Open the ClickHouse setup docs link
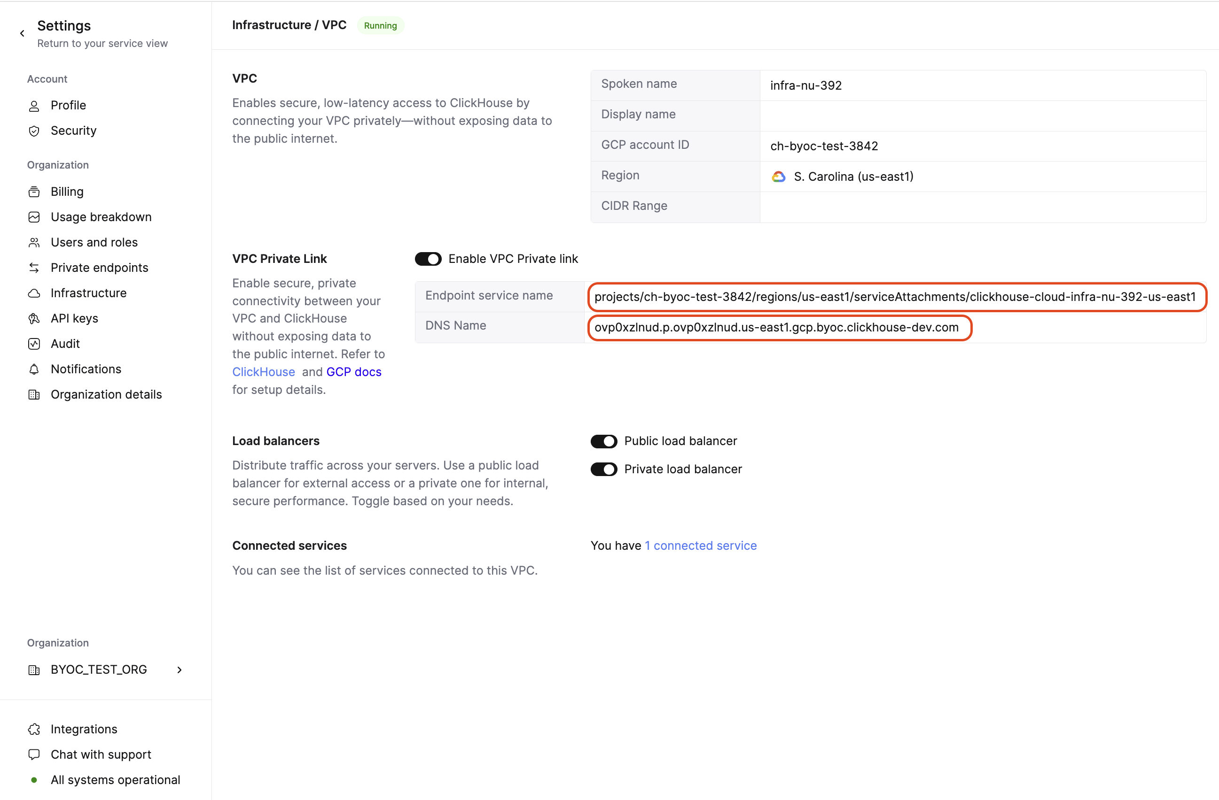The width and height of the screenshot is (1219, 800). coord(263,371)
